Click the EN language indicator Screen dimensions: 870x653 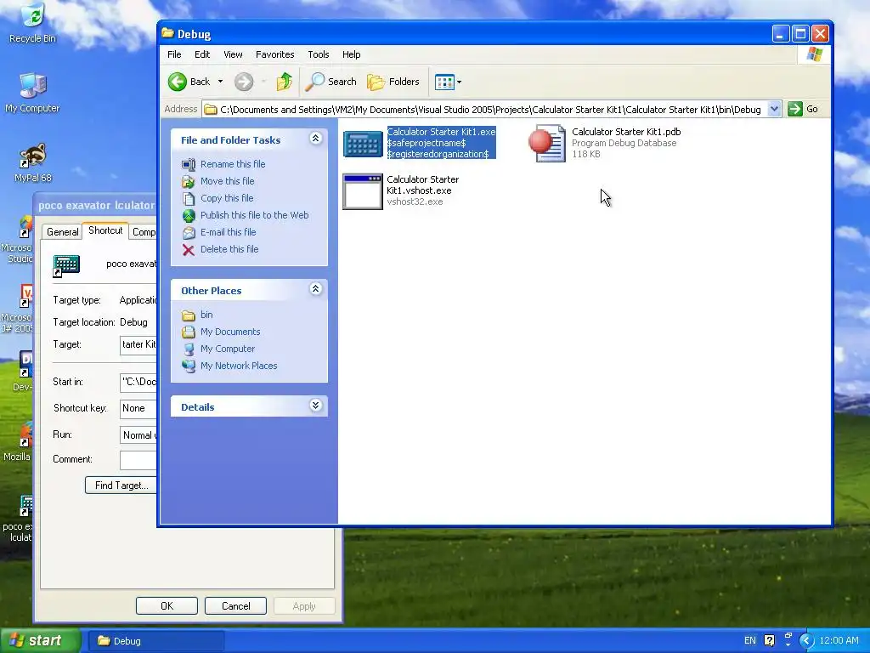coord(749,641)
